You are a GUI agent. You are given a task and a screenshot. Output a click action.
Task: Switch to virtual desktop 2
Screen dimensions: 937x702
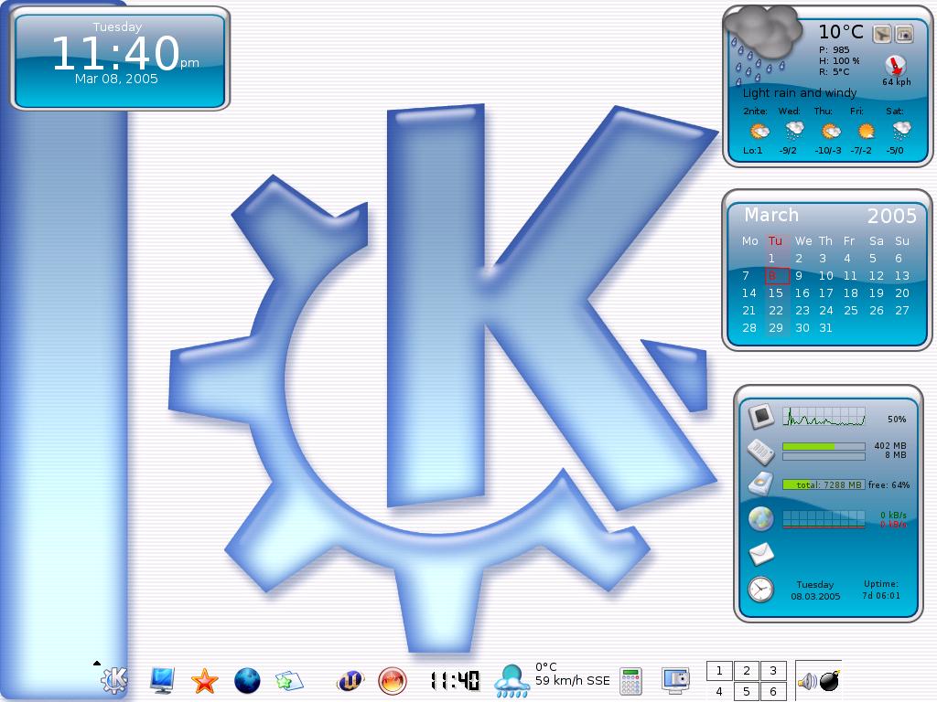coord(747,670)
